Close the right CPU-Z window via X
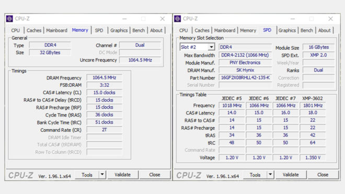The image size is (345, 194). (x=330, y=19)
